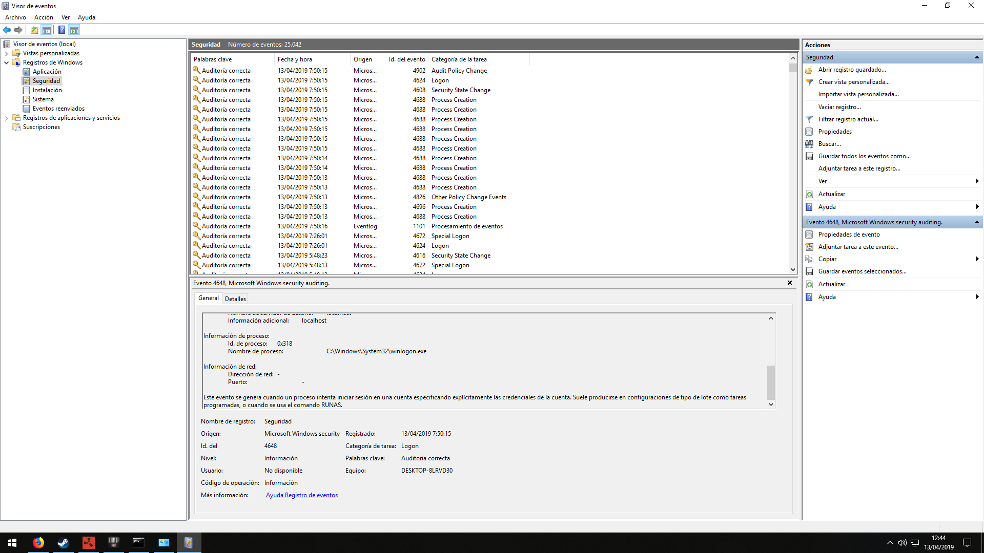Viewport: 984px width, 553px height.
Task: Click the Up one level folder icon
Action: (34, 30)
